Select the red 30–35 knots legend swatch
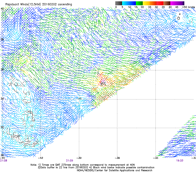 (x=160, y=3)
